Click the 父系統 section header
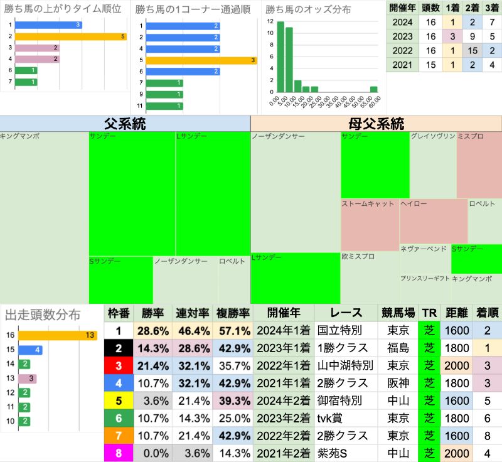The width and height of the screenshot is (502, 462). click(125, 124)
